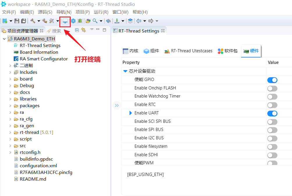Toggle the Enable filesystem switch
This screenshot has width=292, height=196.
(x=272, y=147)
